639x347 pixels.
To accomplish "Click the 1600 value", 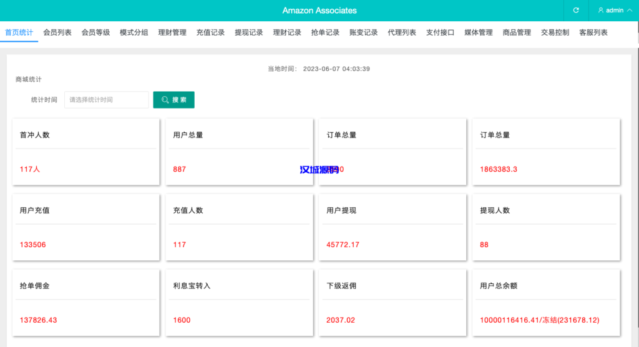I will (182, 320).
